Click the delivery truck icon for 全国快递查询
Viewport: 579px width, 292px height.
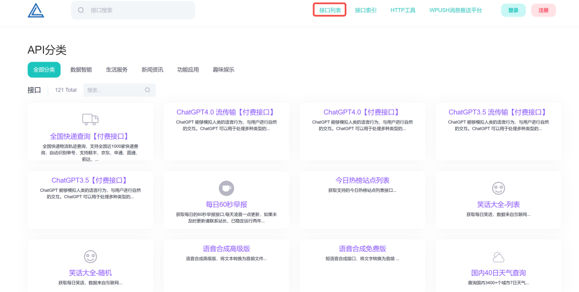[x=90, y=119]
